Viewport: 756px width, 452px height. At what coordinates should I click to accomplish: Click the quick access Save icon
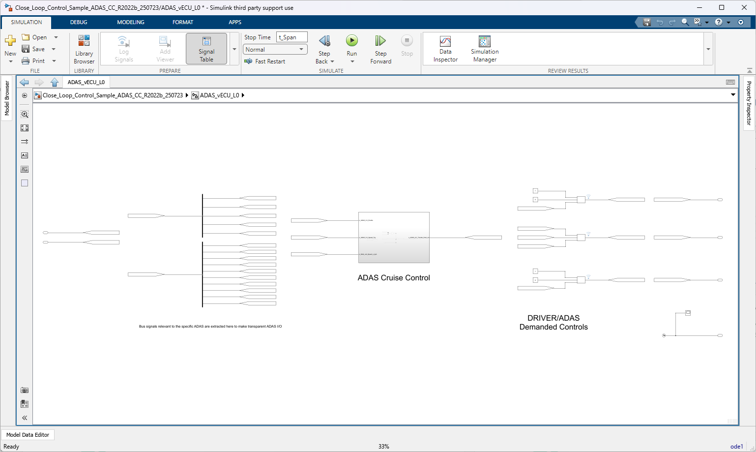647,22
